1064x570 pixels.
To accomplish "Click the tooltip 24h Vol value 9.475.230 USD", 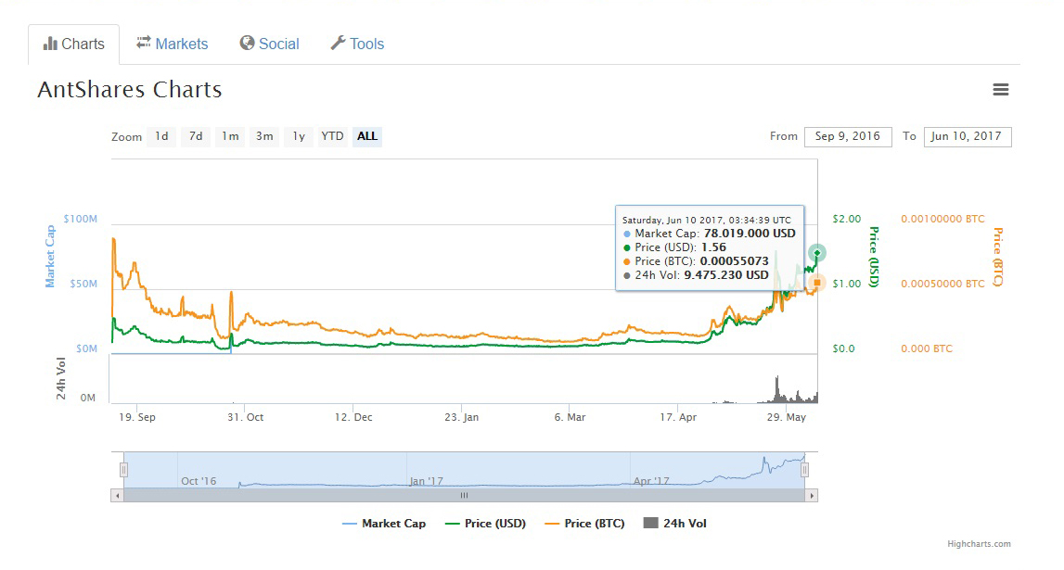I will coord(726,275).
